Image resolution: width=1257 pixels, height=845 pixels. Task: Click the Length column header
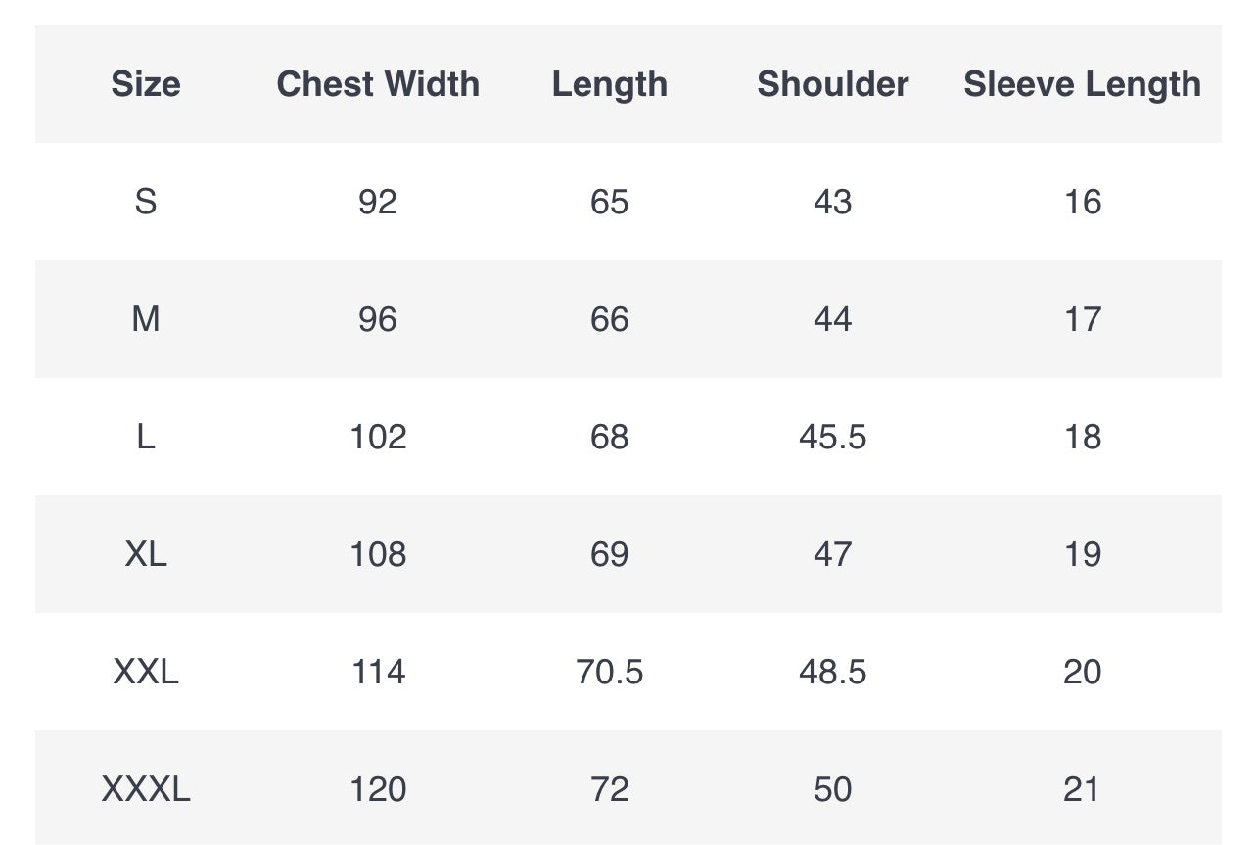tap(609, 84)
